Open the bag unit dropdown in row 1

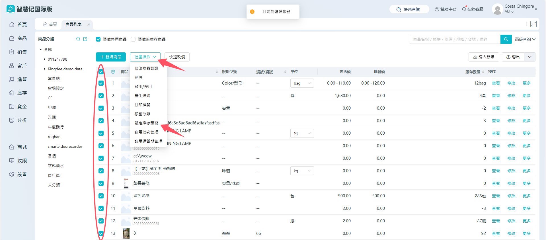coord(302,83)
